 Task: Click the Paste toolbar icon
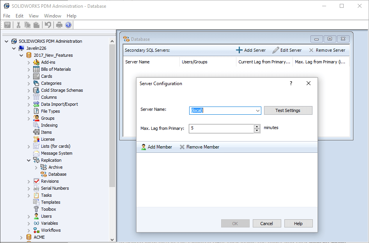pyautogui.click(x=36, y=24)
